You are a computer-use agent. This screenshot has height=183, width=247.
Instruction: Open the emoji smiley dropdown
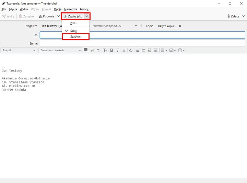pyautogui.click(x=181, y=50)
